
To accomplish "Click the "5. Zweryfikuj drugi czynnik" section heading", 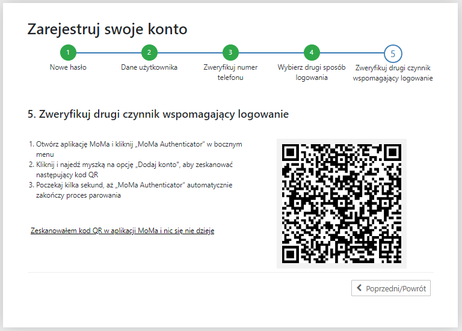I will click(x=158, y=114).
